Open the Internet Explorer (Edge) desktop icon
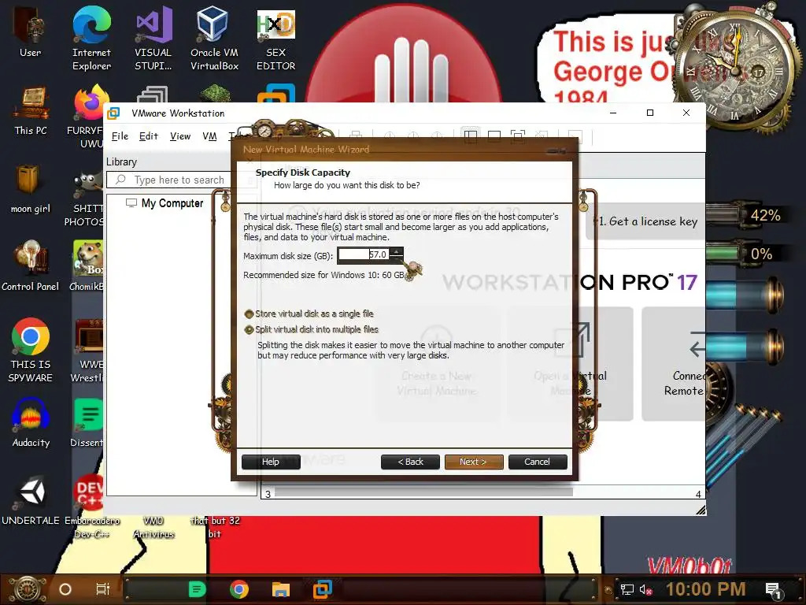 coord(91,37)
